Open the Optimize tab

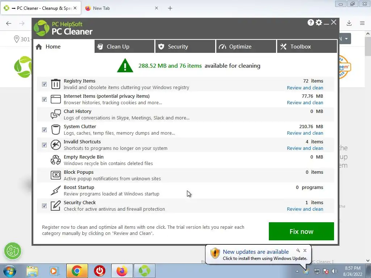pos(246,47)
